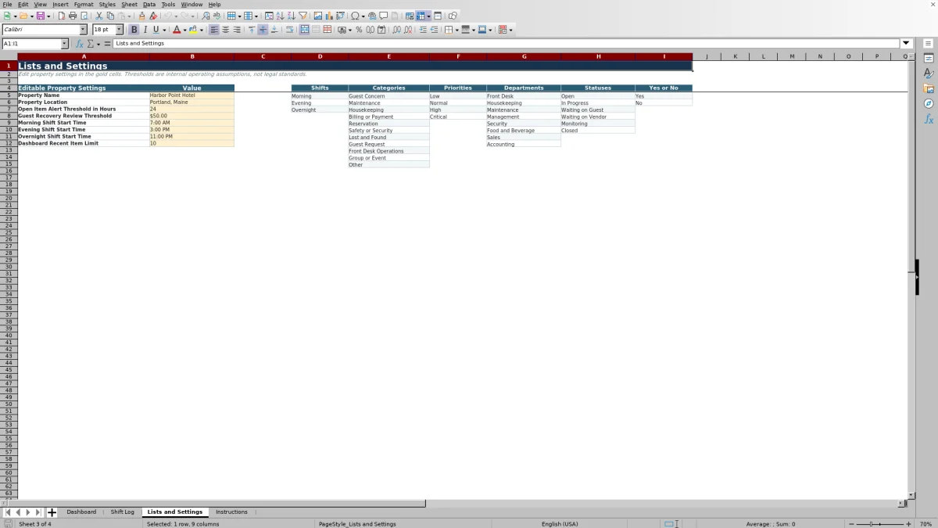This screenshot has width=938, height=528.
Task: Toggle Align Left button
Action: pyautogui.click(x=213, y=30)
